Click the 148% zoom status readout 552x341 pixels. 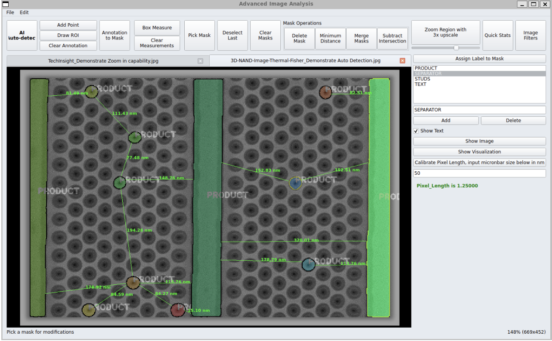(527, 332)
